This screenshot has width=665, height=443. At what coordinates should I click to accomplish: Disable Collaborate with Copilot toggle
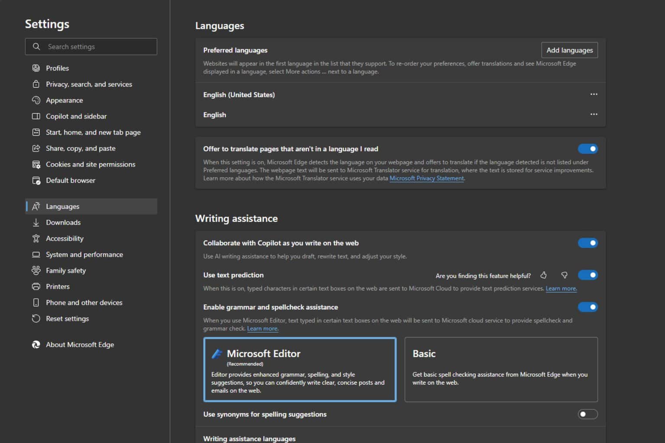point(588,243)
